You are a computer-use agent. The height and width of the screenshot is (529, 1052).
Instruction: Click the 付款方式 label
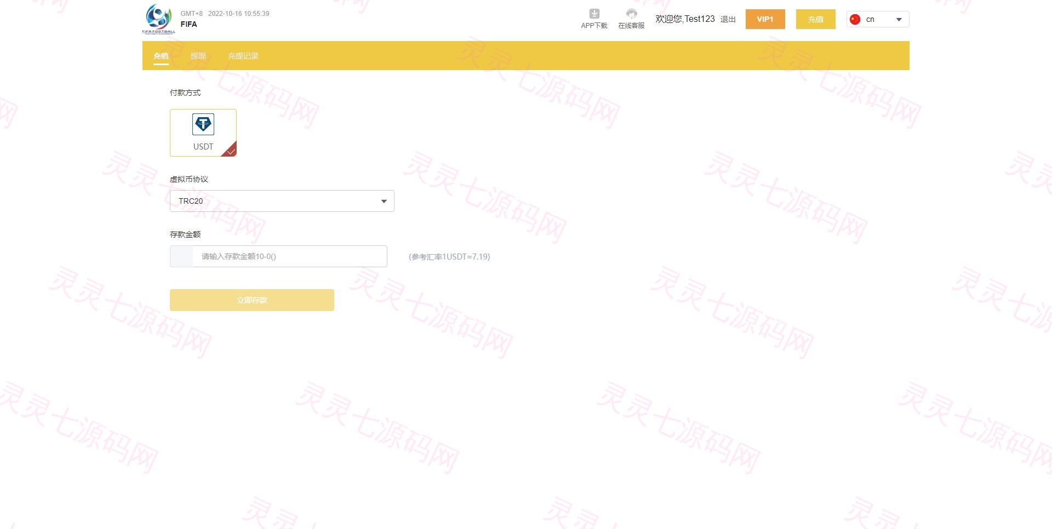pyautogui.click(x=185, y=93)
